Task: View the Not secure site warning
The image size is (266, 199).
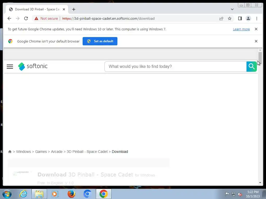Action: coord(46,18)
